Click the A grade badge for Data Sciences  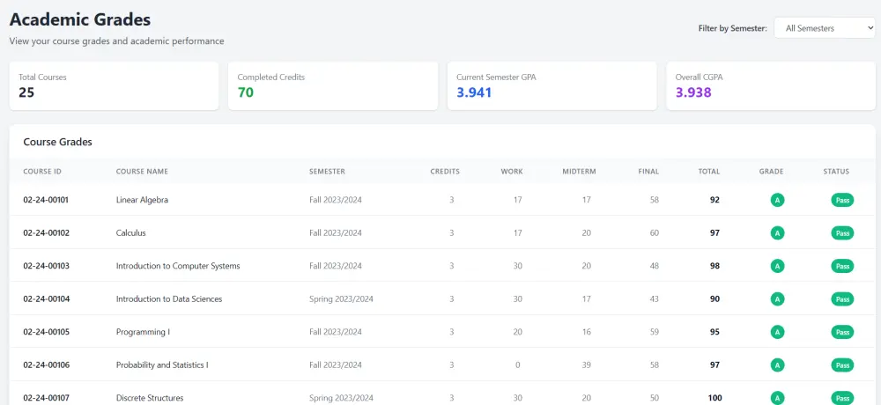pyautogui.click(x=778, y=299)
